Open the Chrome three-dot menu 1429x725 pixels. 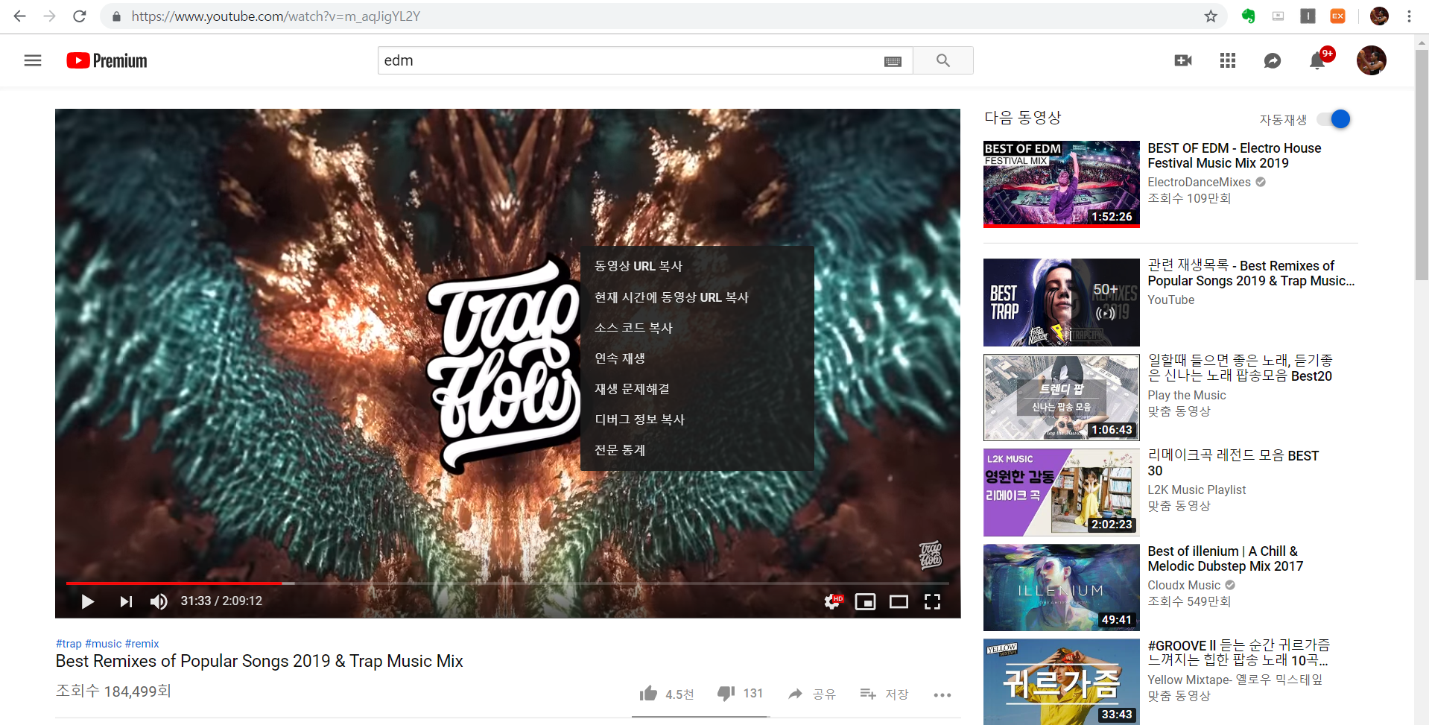point(1409,16)
